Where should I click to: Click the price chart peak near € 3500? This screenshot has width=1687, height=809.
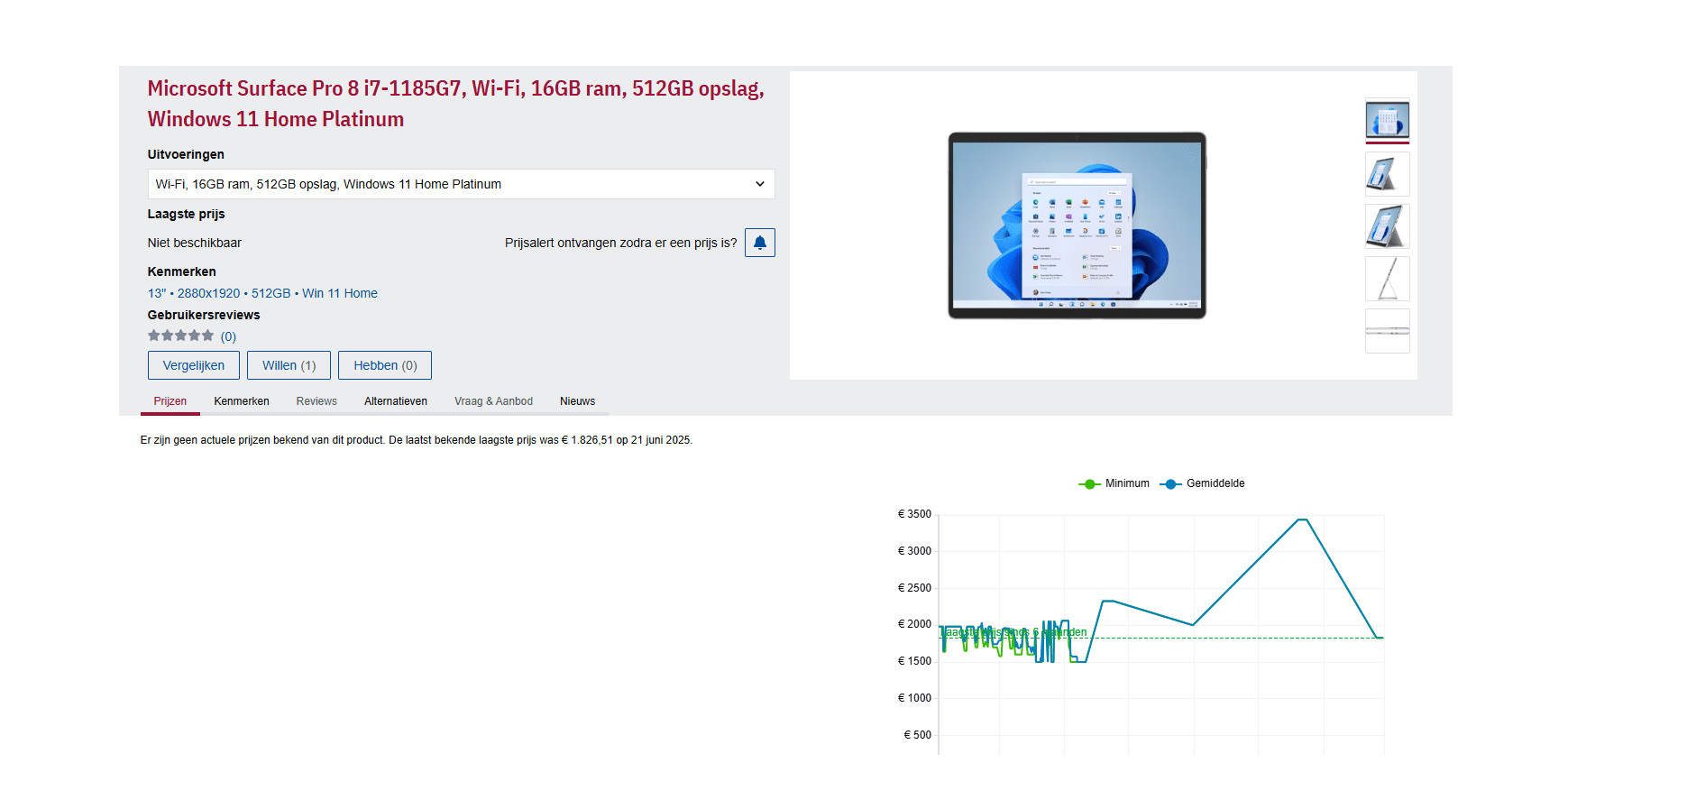point(1302,519)
